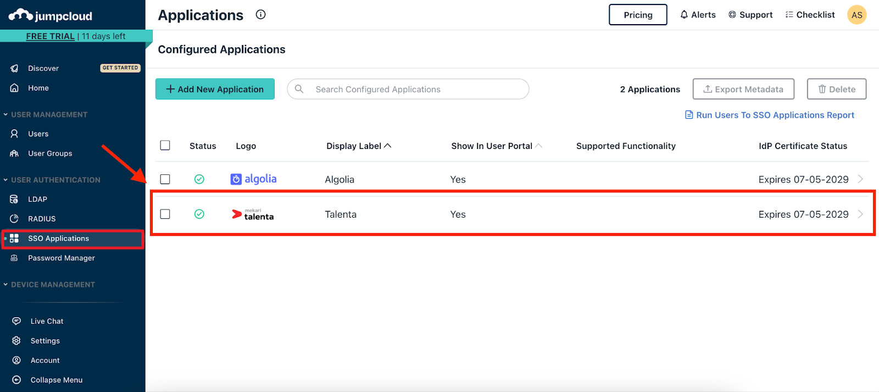Open Talenta details via row chevron

[860, 214]
